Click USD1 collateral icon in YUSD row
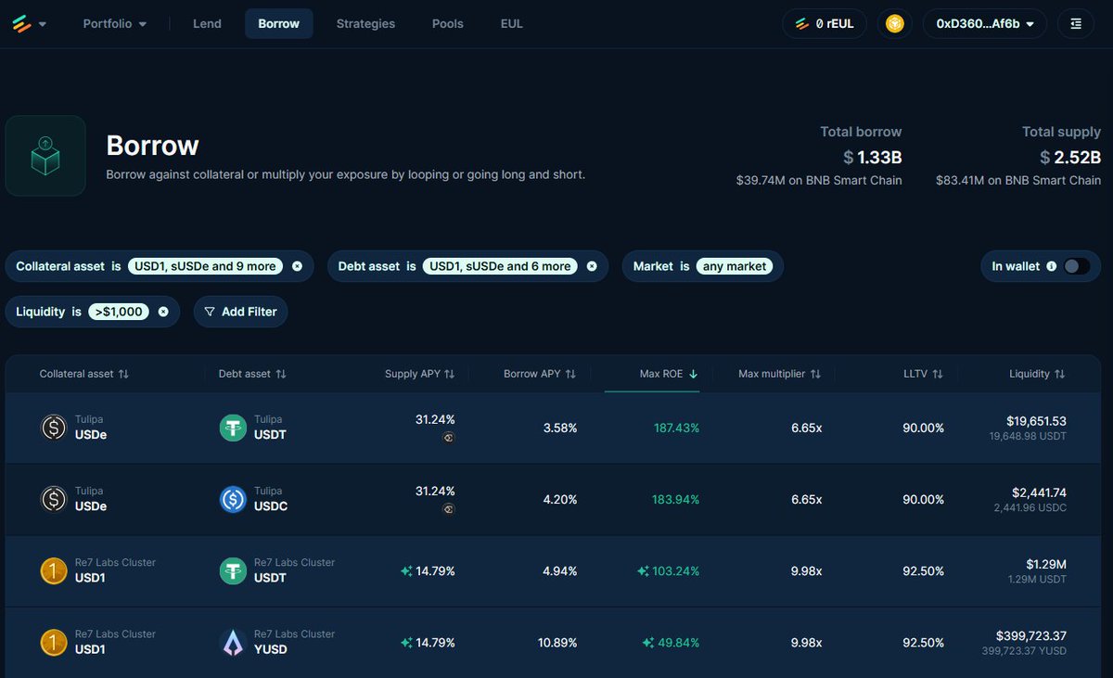Screen dimensions: 1113x678 (x=54, y=642)
